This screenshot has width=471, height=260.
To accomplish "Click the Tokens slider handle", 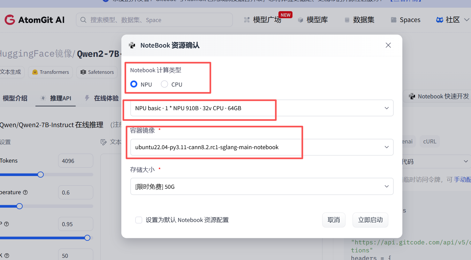I will [41, 175].
